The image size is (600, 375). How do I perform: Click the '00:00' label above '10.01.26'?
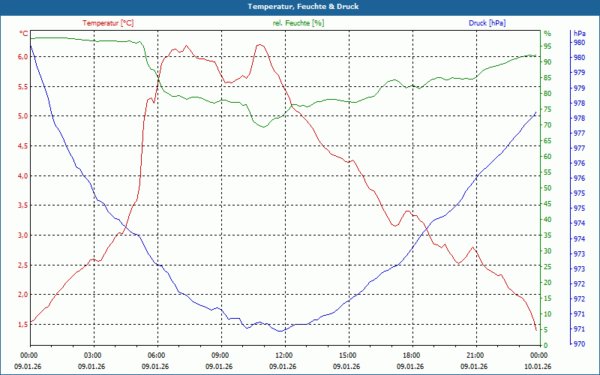click(x=538, y=355)
